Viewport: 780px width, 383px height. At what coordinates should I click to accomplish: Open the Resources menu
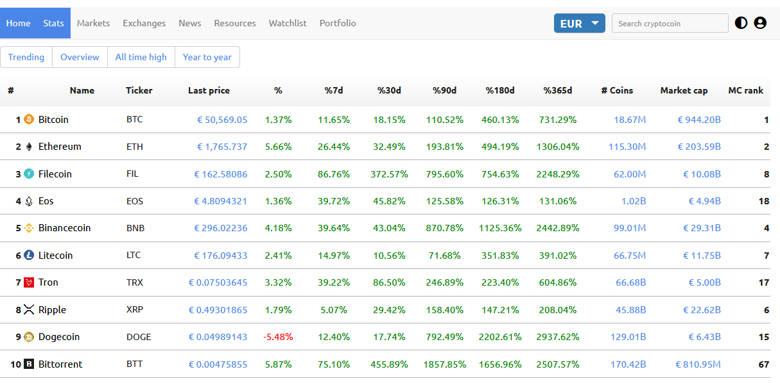235,23
